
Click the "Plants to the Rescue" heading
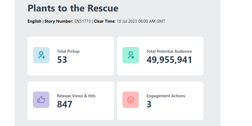(73, 8)
